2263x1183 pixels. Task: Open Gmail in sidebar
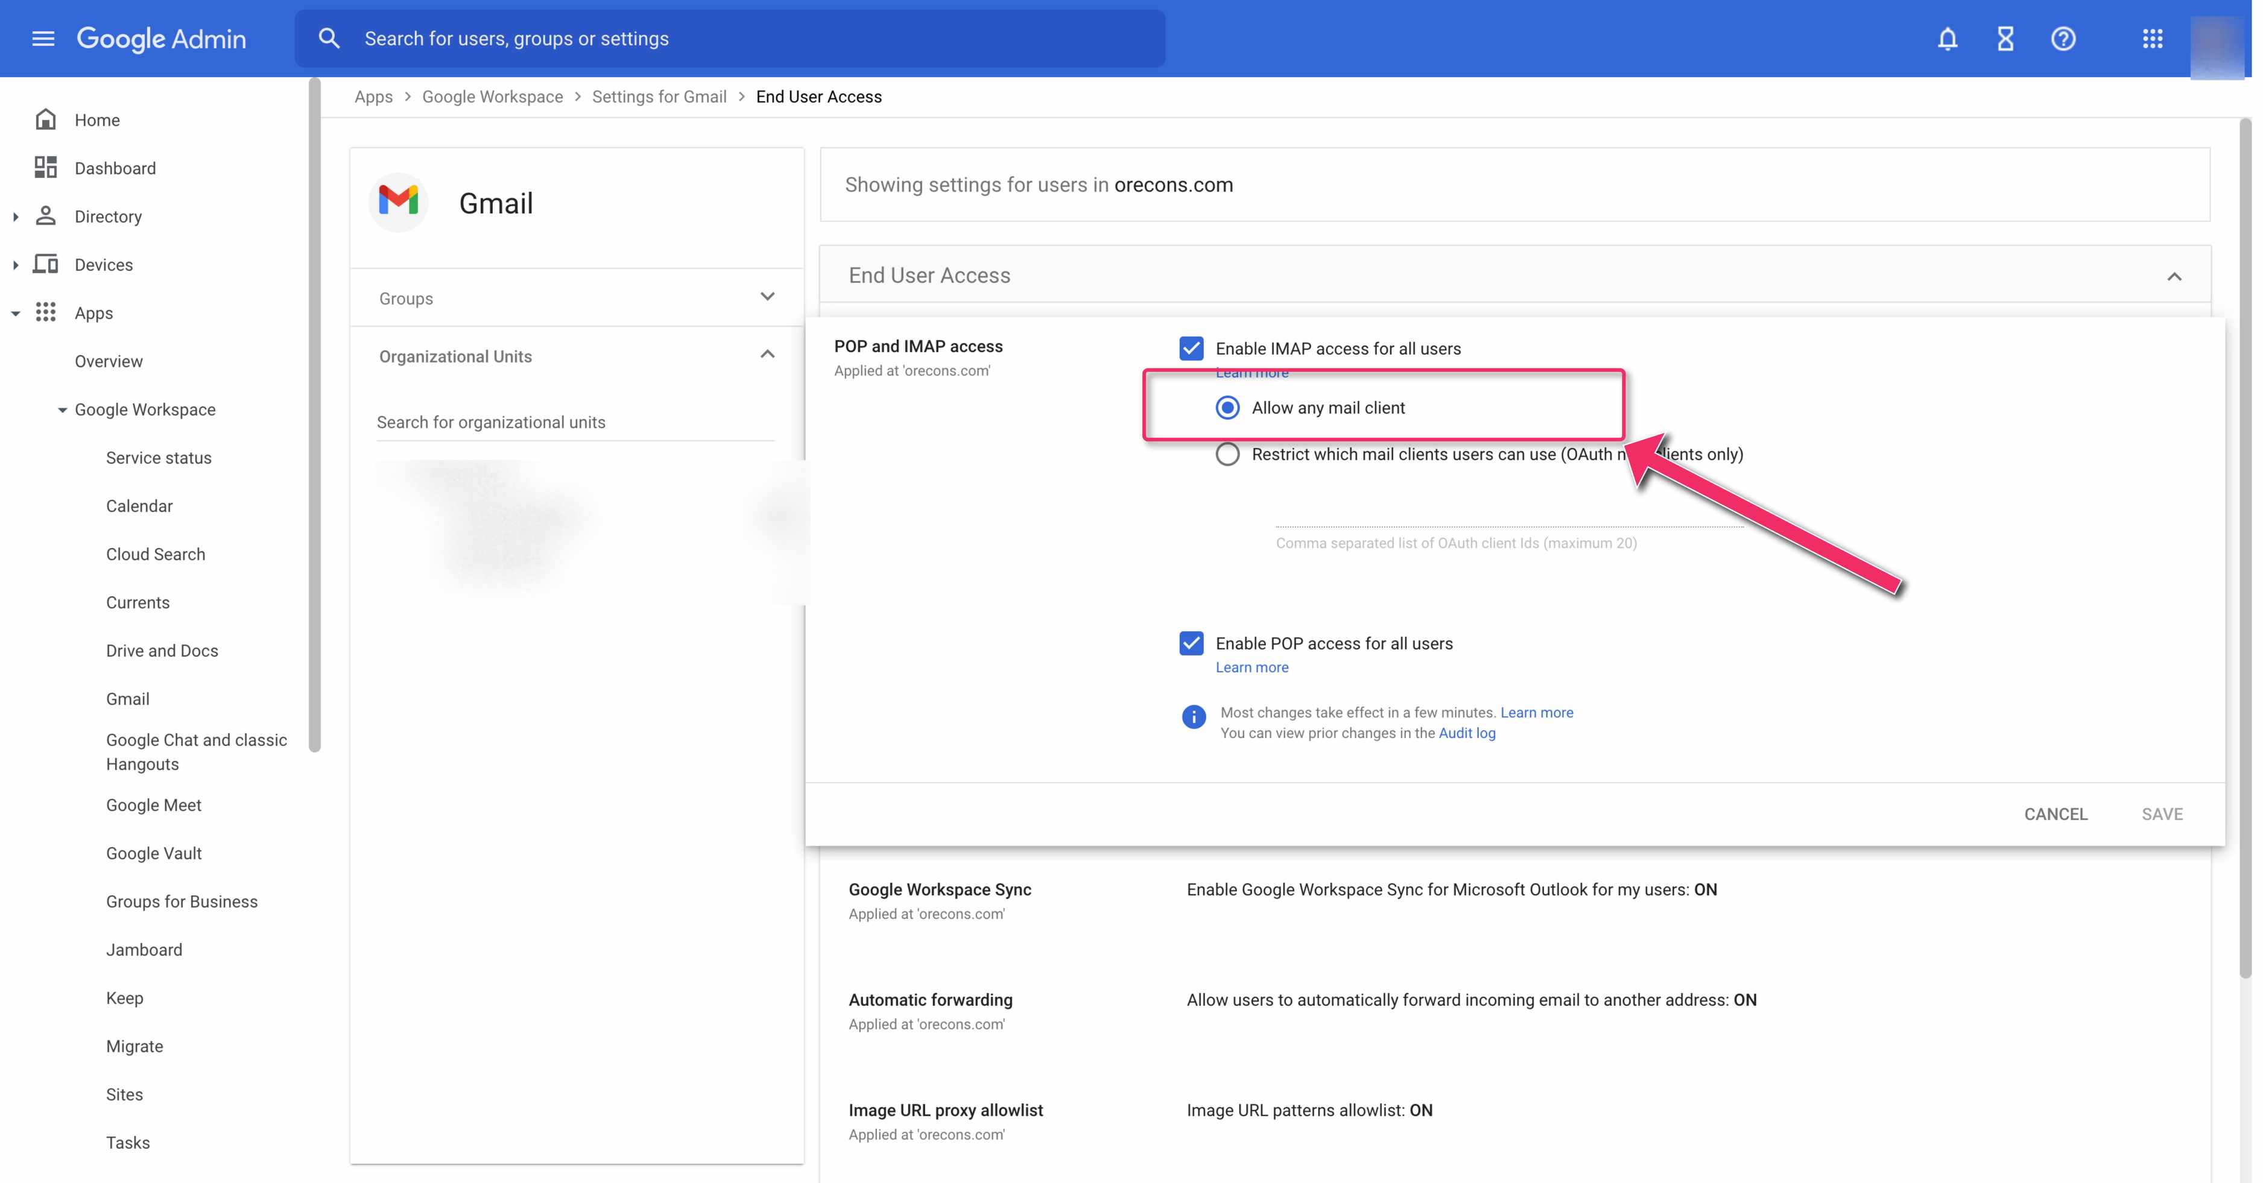coord(128,699)
